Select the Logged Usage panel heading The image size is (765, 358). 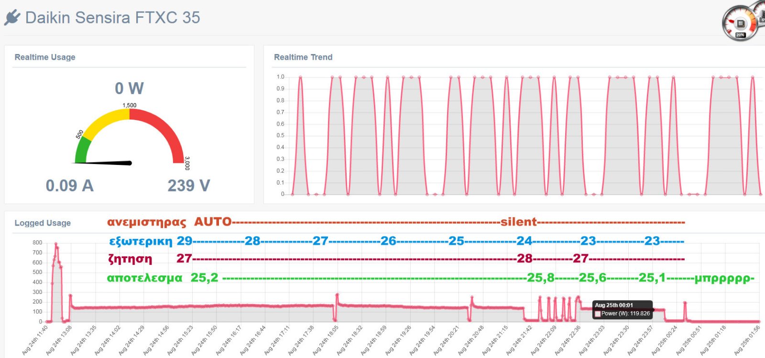(43, 223)
